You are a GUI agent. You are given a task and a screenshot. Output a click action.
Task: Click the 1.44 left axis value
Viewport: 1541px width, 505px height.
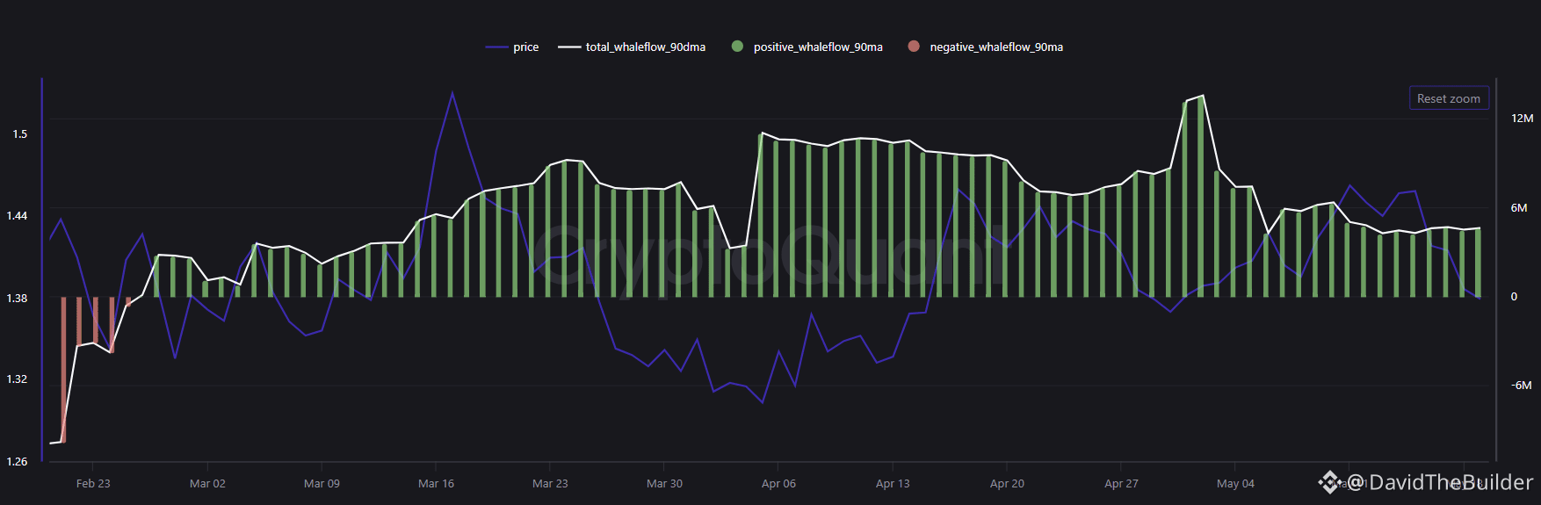(x=17, y=216)
